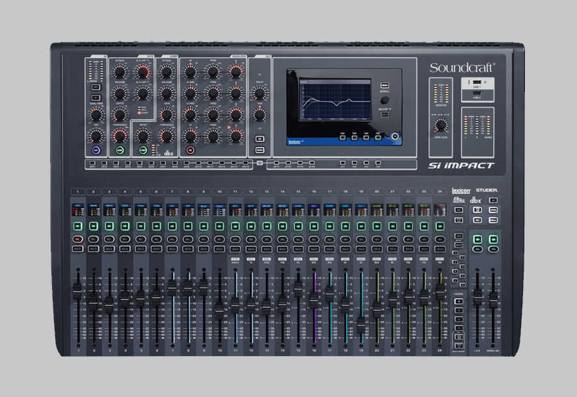The height and width of the screenshot is (397, 577).
Task: Route to LR in the OUT section
Action: [260, 138]
